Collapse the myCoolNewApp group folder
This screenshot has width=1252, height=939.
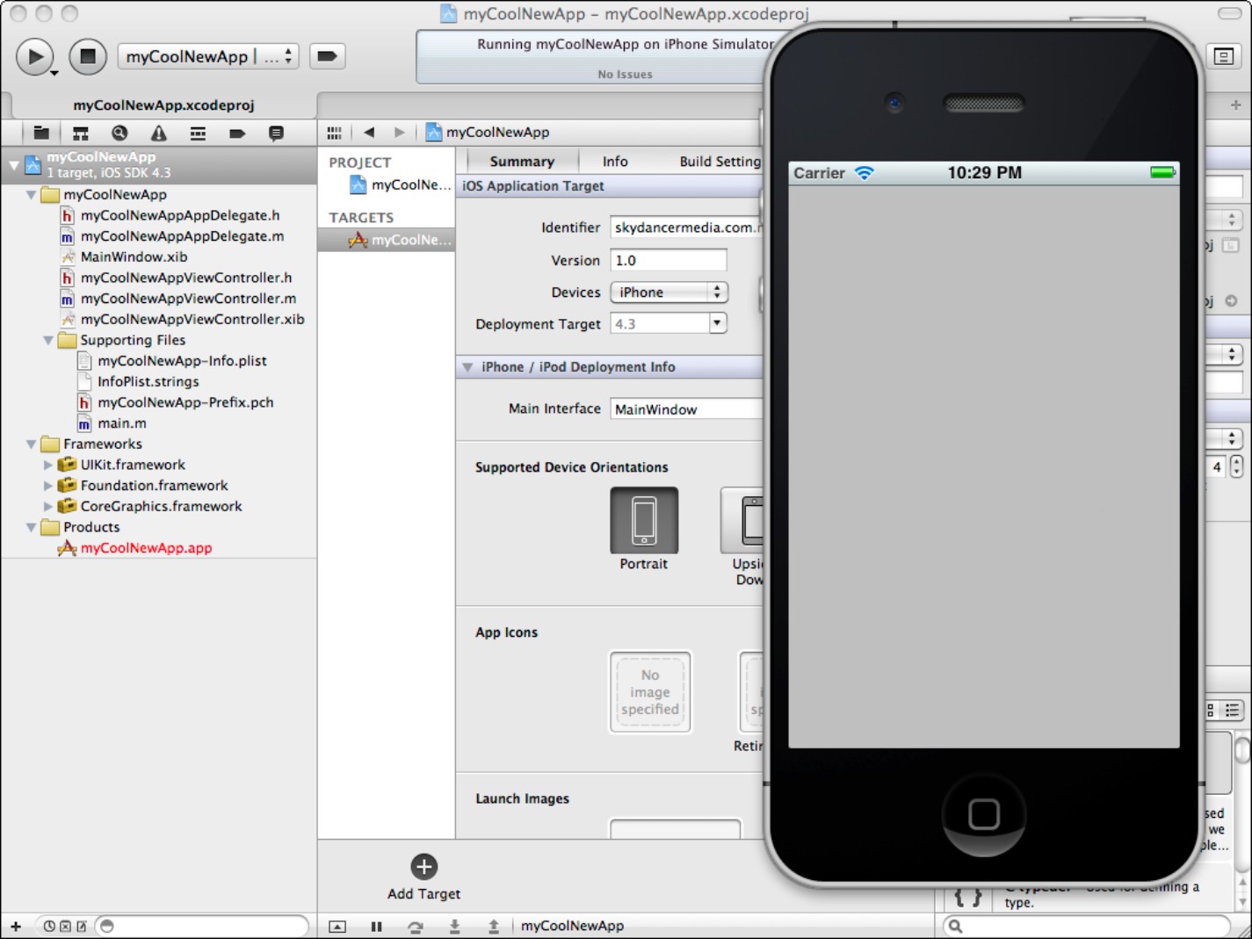[x=32, y=195]
